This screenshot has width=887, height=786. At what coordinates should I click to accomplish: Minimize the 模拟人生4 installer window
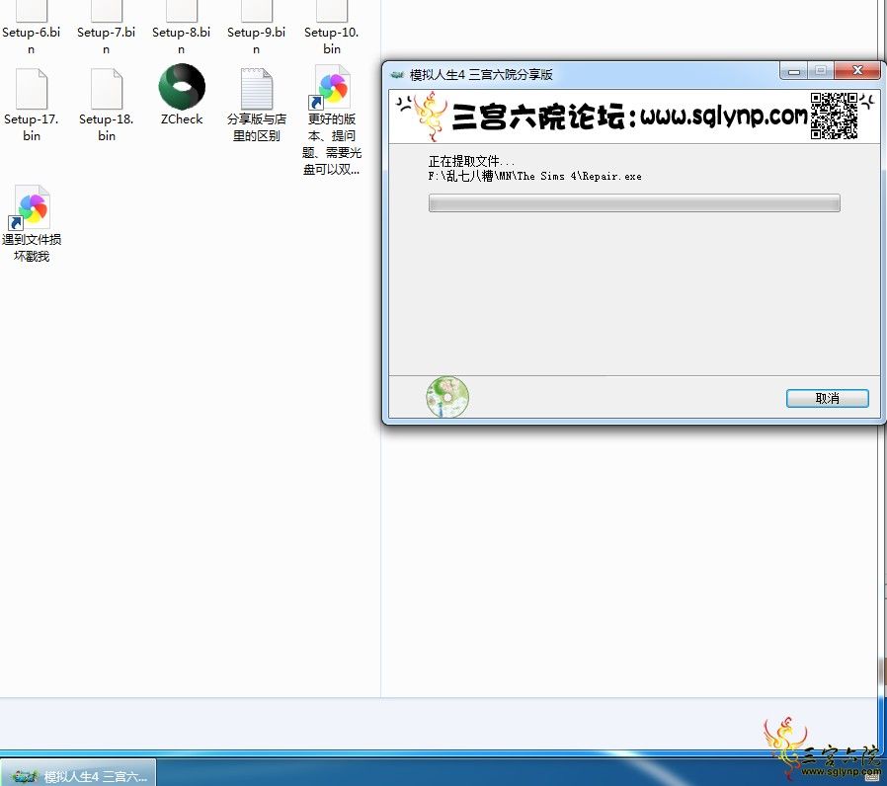pyautogui.click(x=794, y=71)
